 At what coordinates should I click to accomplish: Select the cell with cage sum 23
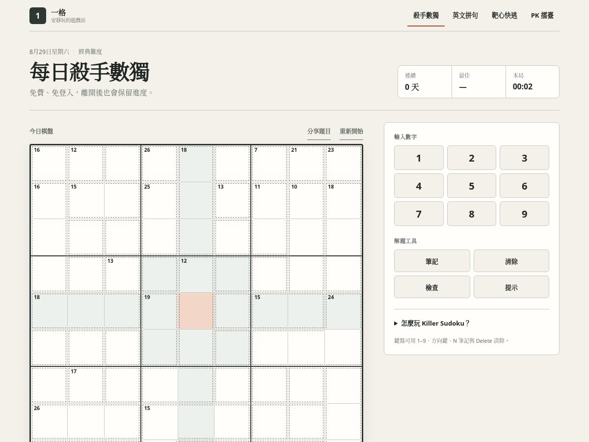pyautogui.click(x=343, y=164)
